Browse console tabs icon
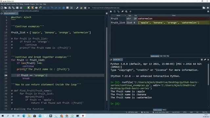 click(111, 60)
